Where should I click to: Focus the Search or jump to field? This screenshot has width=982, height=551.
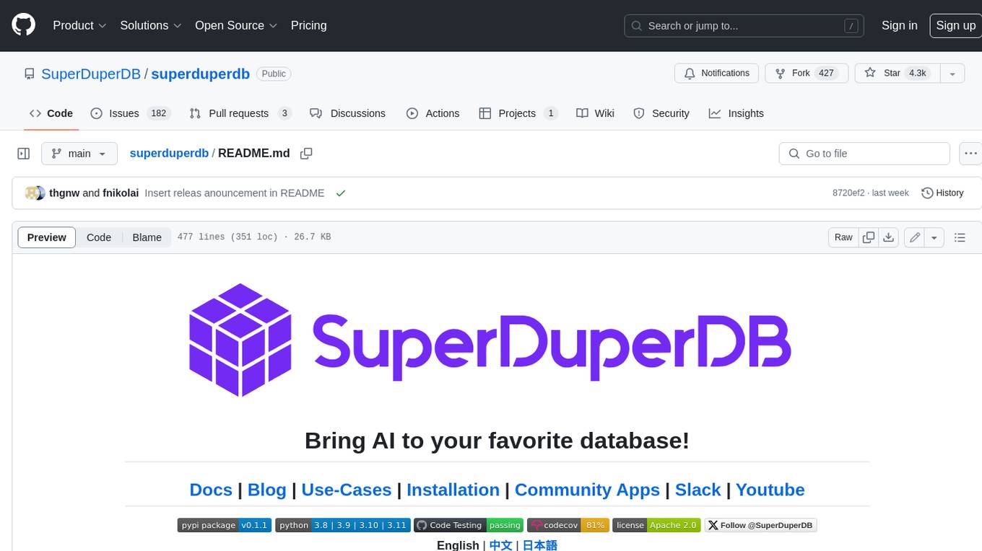click(x=744, y=25)
